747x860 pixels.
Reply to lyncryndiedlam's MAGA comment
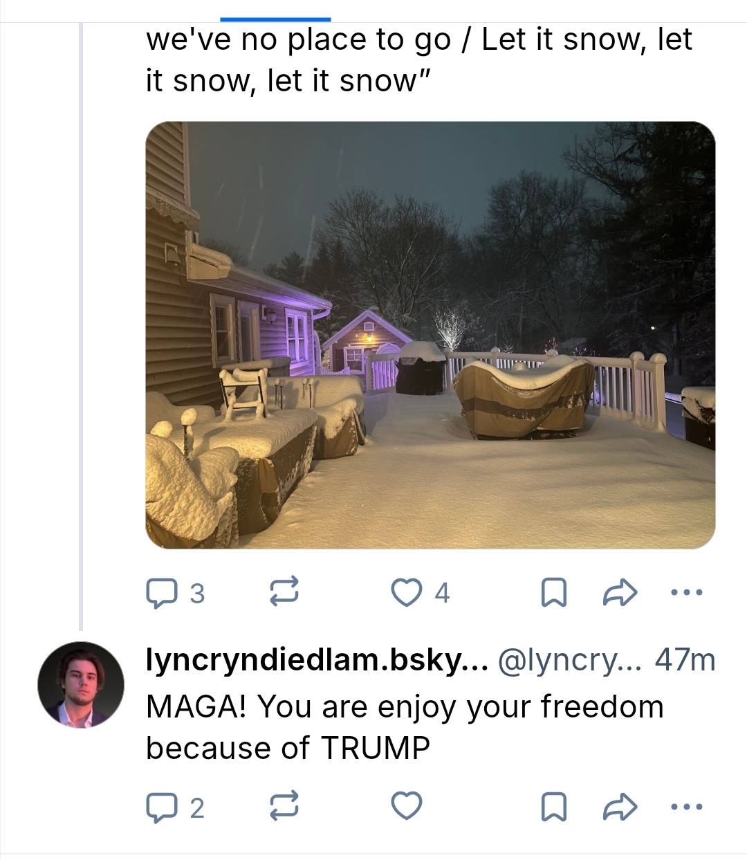[160, 807]
